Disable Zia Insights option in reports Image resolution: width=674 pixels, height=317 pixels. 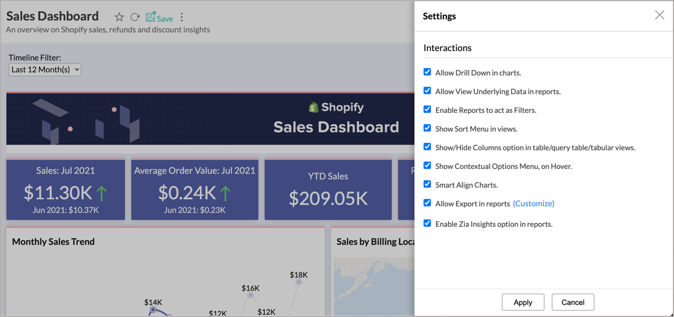(x=427, y=223)
